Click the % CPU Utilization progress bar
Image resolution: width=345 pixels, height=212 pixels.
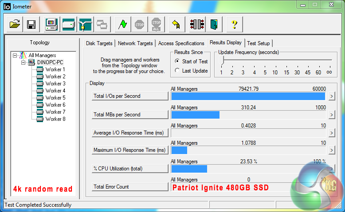(x=248, y=169)
